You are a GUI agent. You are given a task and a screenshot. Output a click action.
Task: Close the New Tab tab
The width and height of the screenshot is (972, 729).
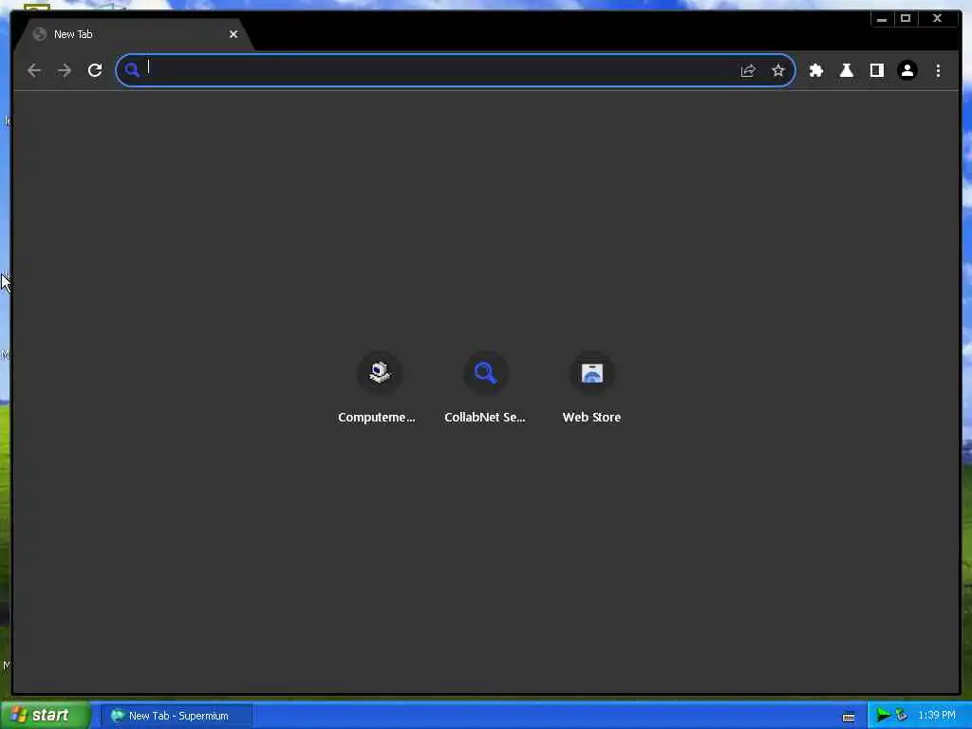(x=234, y=34)
